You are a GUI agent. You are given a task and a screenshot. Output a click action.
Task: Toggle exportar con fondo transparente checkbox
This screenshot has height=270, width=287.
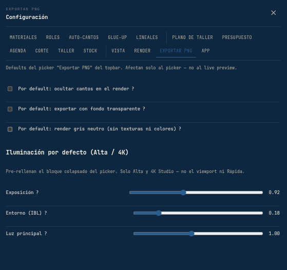click(10, 109)
